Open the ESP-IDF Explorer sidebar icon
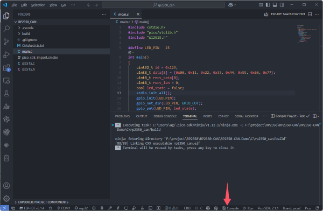Screen dimensions: 323x211 (x=6, y=132)
